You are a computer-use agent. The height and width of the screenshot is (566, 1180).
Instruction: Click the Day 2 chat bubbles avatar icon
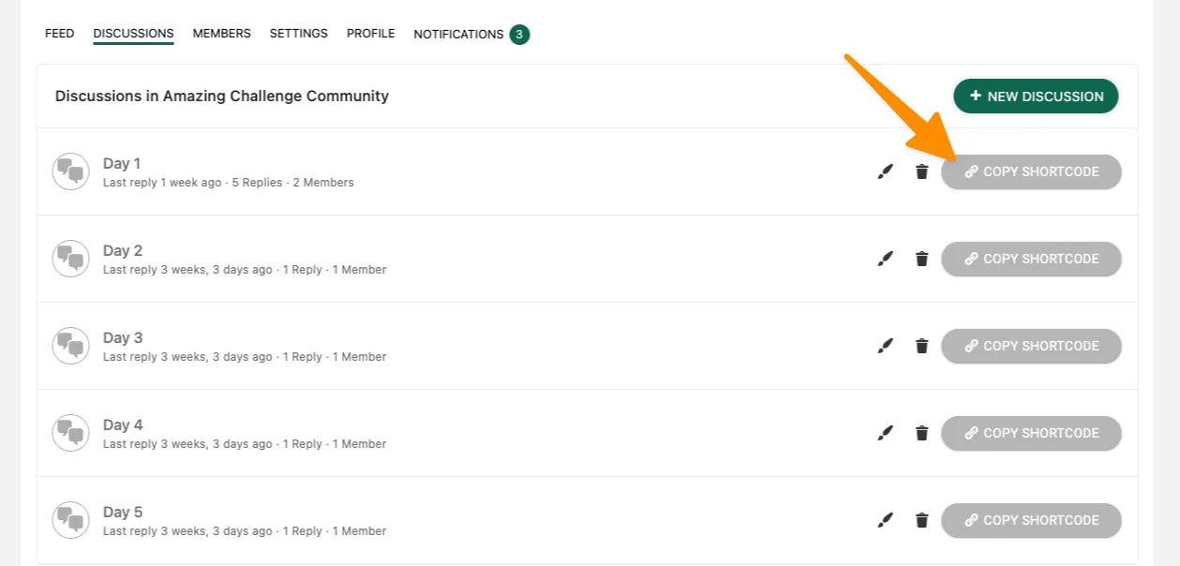point(70,259)
